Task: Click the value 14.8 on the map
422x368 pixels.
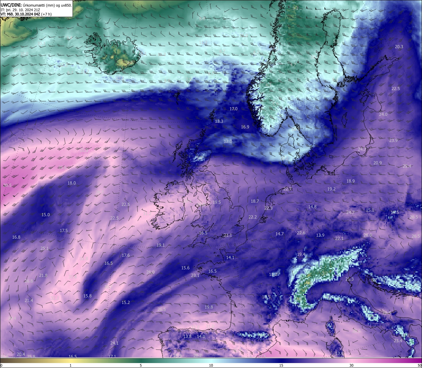Action: (312, 207)
